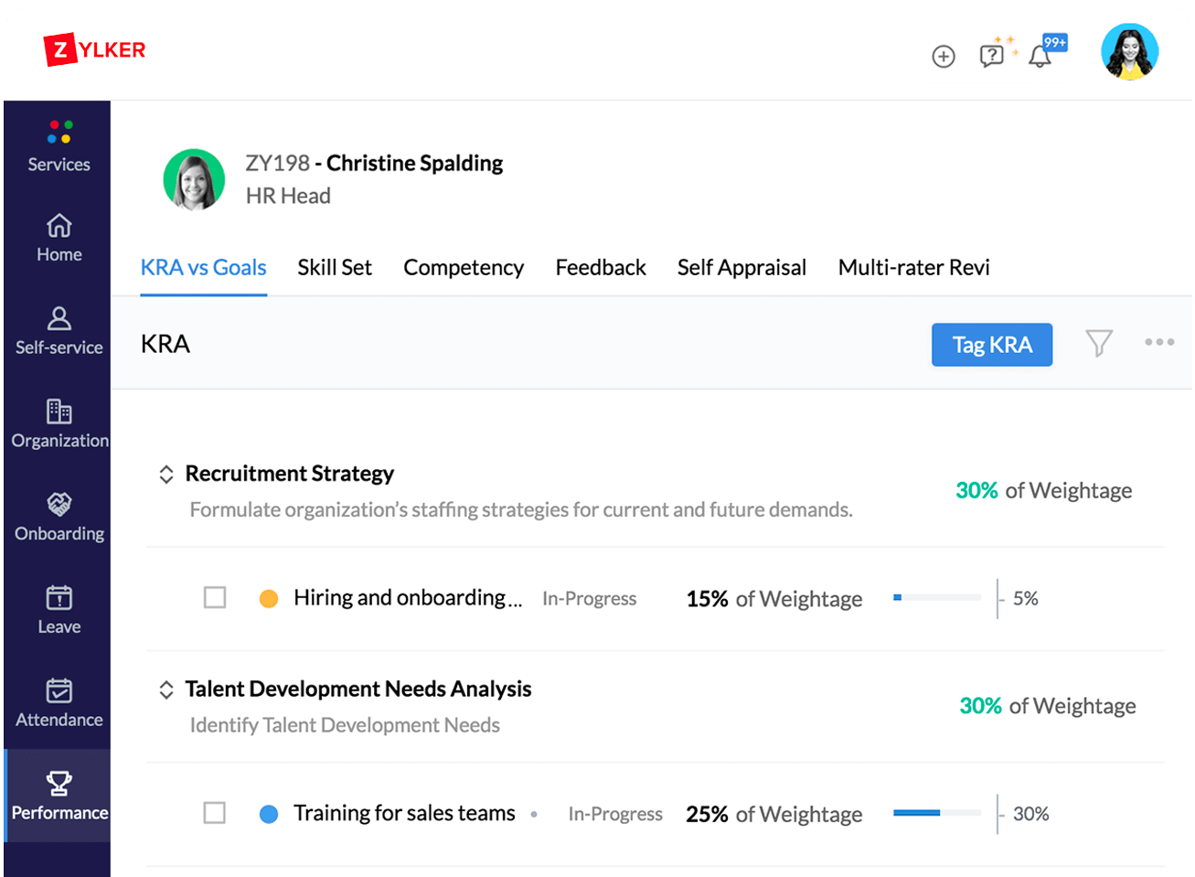
Task: Click the KRA filter funnel icon
Action: click(x=1099, y=343)
